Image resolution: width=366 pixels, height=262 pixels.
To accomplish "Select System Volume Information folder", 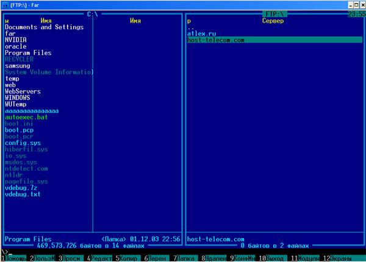I will point(49,72).
